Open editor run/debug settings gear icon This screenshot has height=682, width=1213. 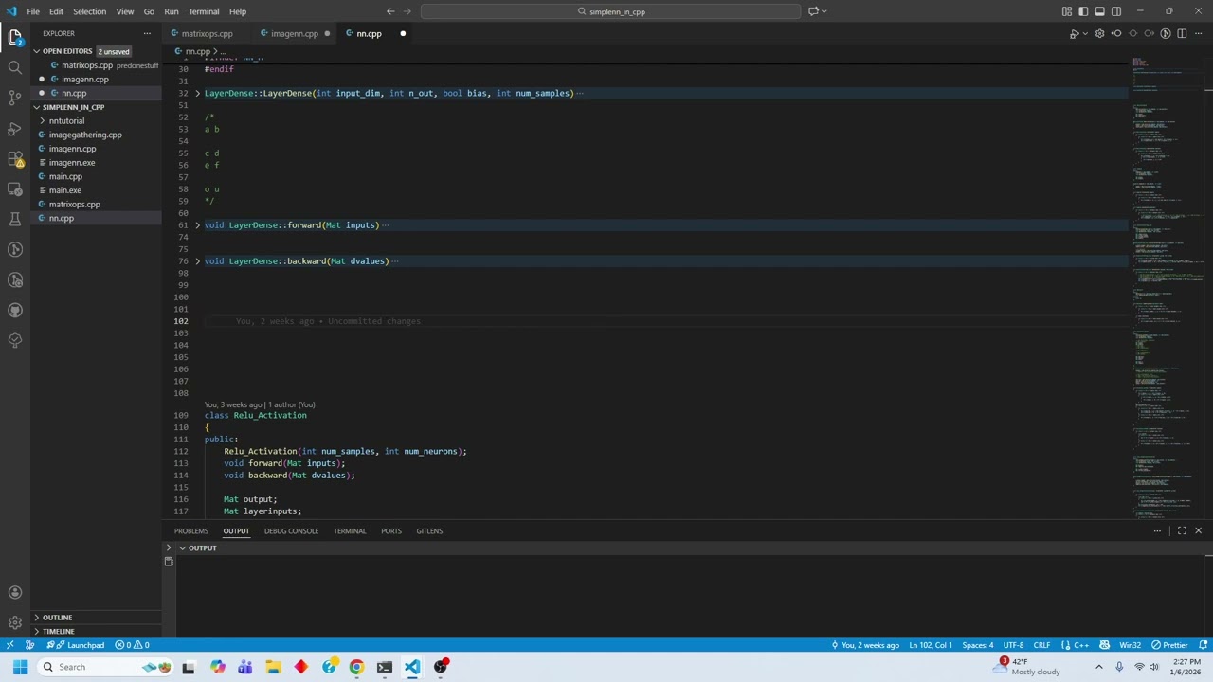(x=1099, y=33)
